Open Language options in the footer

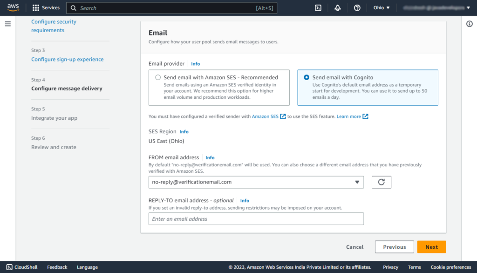(87, 267)
